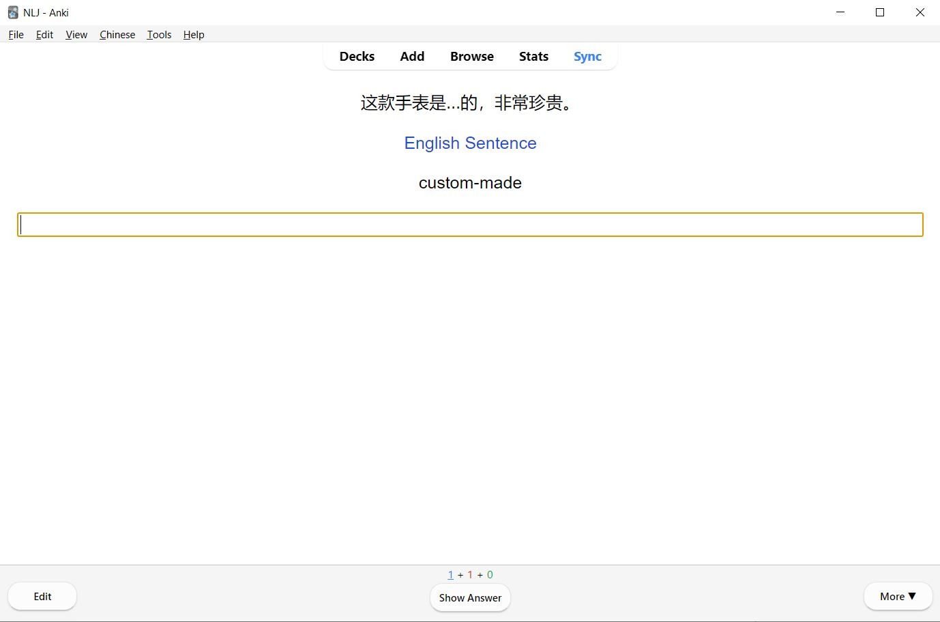Click the blue underlined new-card count
This screenshot has width=940, height=622.
click(x=450, y=575)
